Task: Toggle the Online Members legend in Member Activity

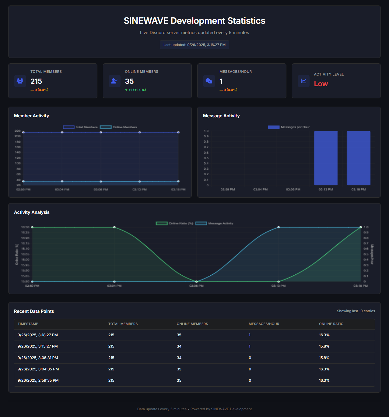Action: [x=118, y=127]
